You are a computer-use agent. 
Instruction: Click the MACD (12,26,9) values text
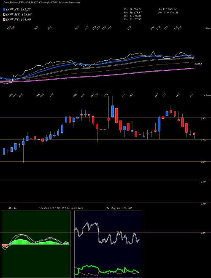point(57,208)
